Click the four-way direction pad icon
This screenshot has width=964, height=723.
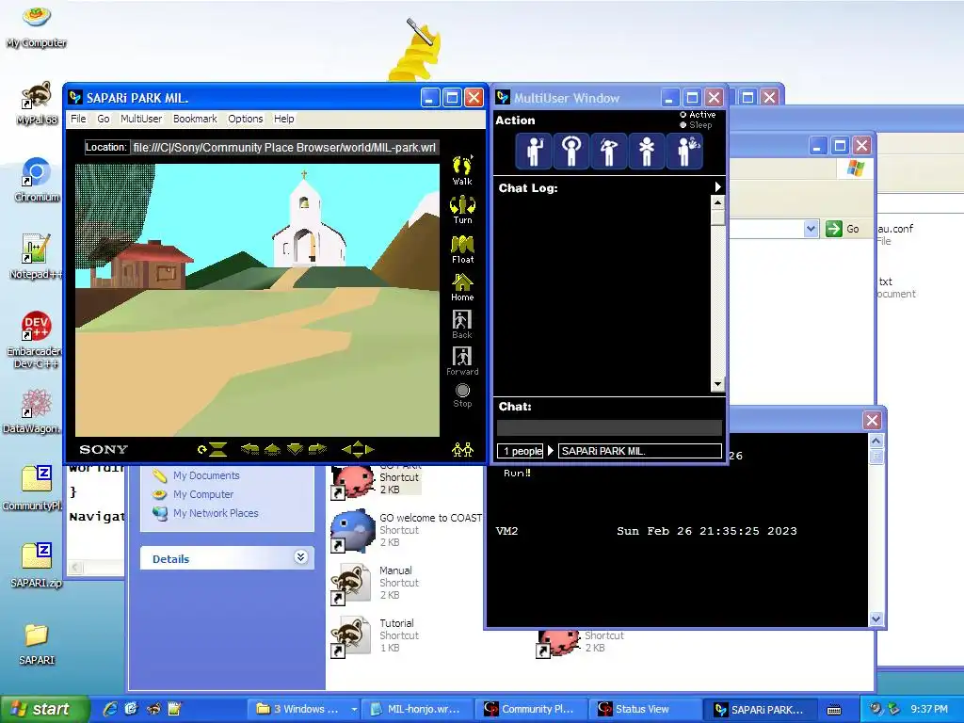point(358,449)
